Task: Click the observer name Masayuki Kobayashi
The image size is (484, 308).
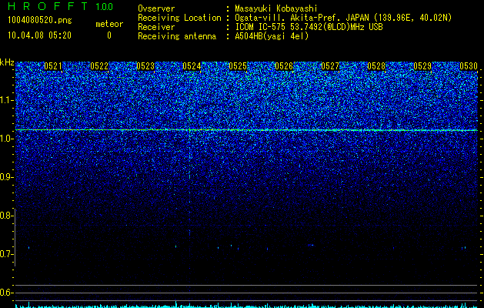Action: coord(276,9)
